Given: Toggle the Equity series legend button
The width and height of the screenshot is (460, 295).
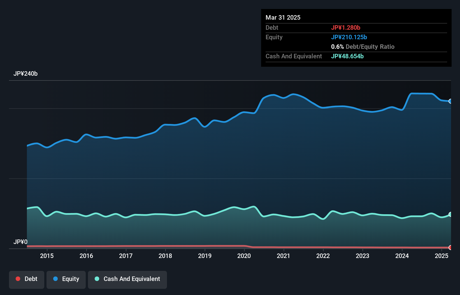Looking at the screenshot, I should tap(66, 280).
